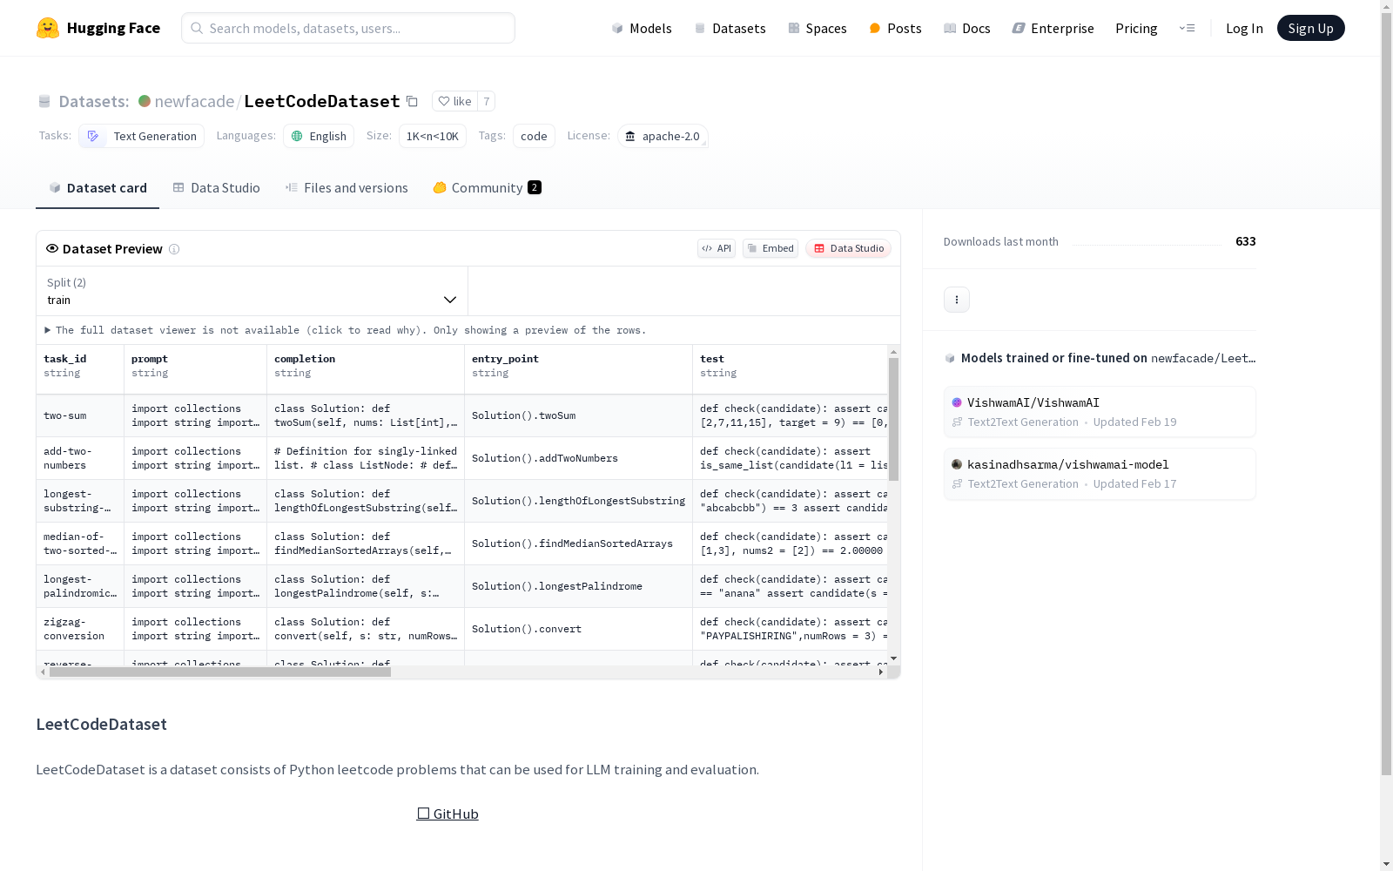This screenshot has width=1393, height=871.
Task: Click the Sign Up button
Action: point(1310,28)
